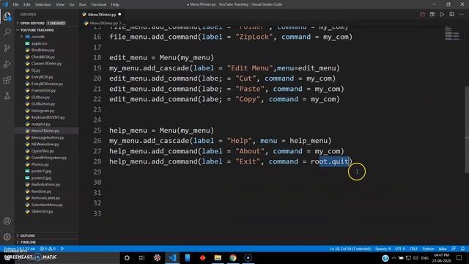This screenshot has height=264, width=469.
Task: Click the red icon in editor toolbar
Action: click(422, 15)
